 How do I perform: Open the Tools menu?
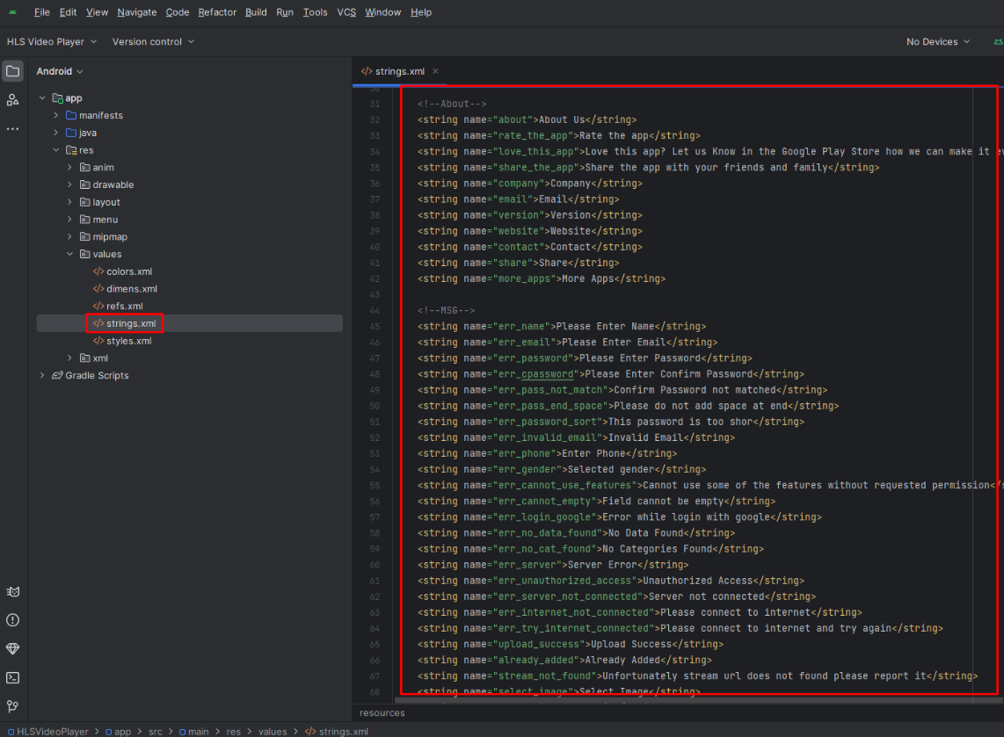point(315,12)
